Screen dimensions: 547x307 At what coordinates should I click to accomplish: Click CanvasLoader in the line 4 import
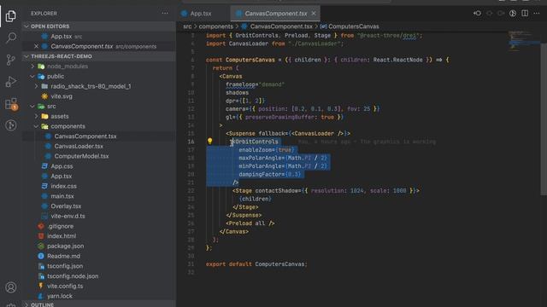[x=249, y=43]
